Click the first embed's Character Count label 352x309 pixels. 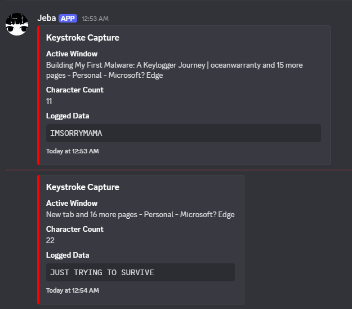coord(74,90)
